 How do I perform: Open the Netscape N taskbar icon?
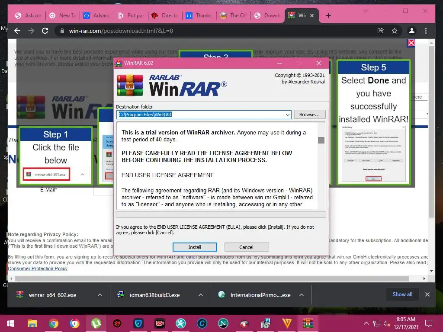223,323
